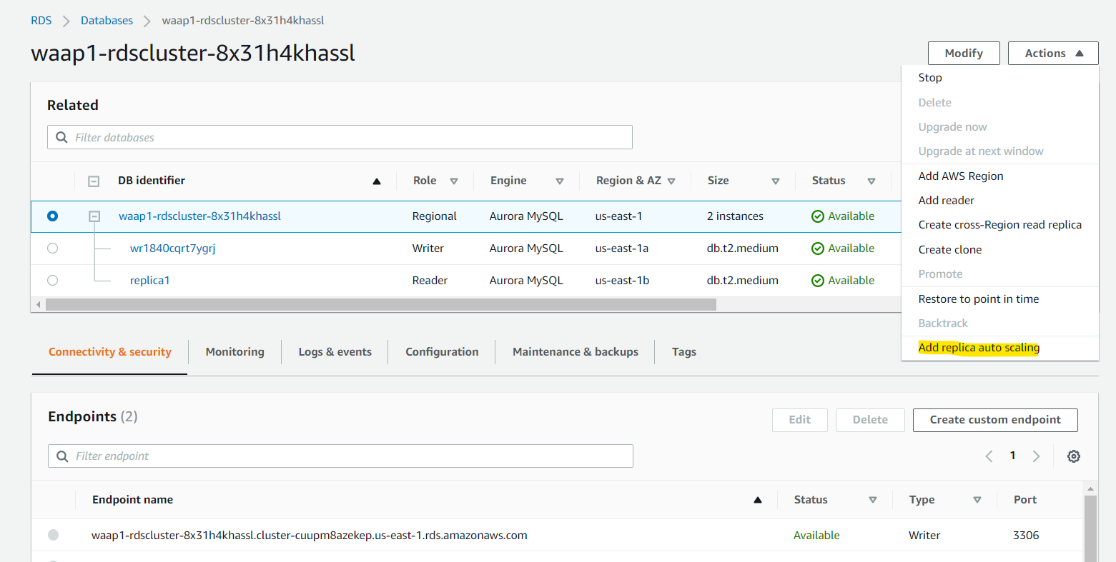The height and width of the screenshot is (562, 1116).
Task: Sort ascending by Endpoint name arrow
Action: [758, 500]
